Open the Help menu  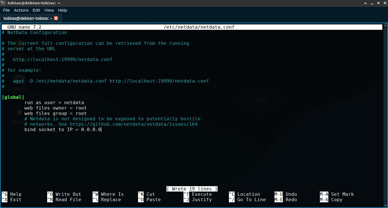click(x=62, y=10)
